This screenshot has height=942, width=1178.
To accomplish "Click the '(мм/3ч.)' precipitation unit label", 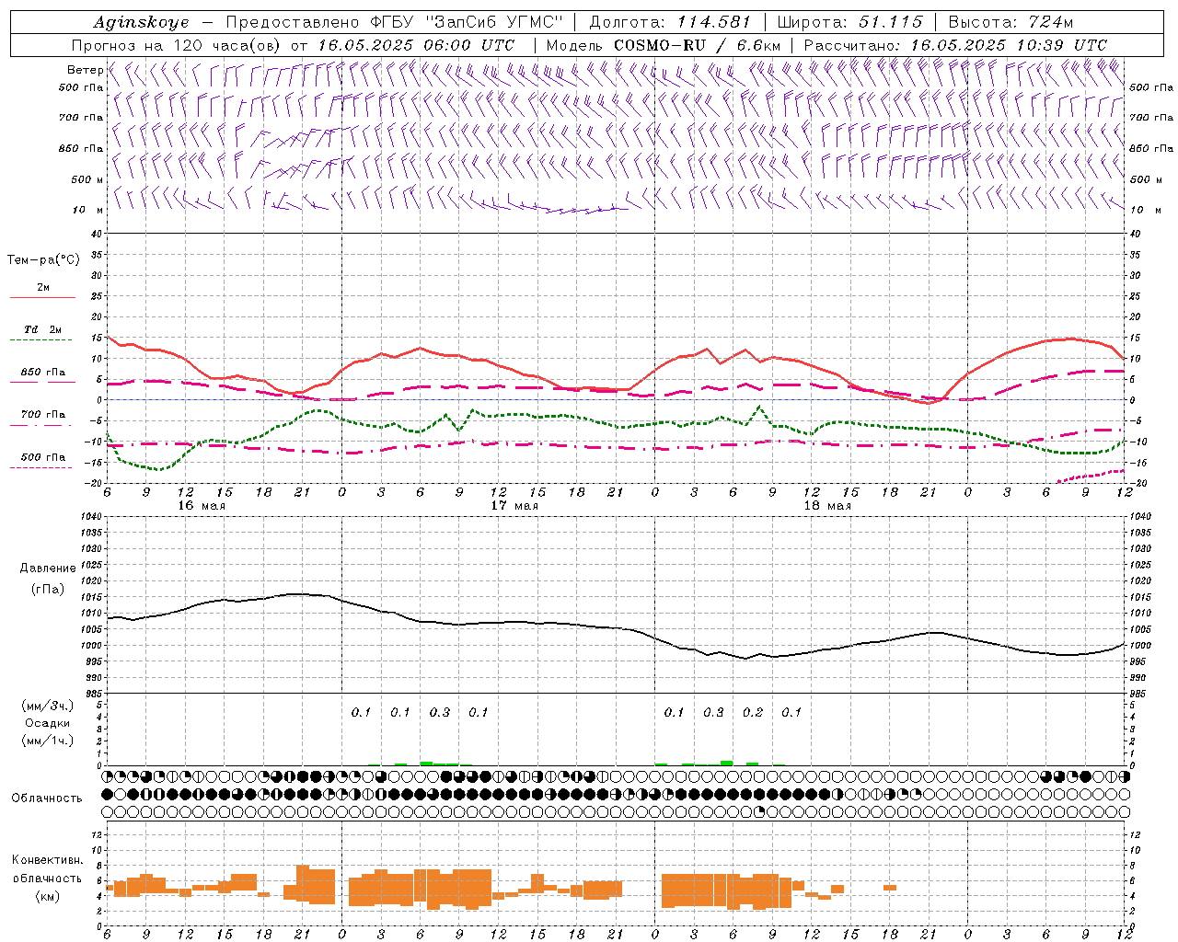I will (48, 706).
